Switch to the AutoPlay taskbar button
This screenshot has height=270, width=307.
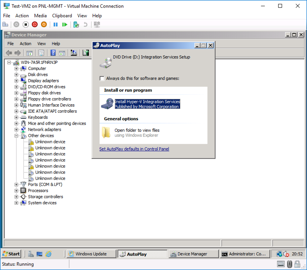click(x=142, y=254)
